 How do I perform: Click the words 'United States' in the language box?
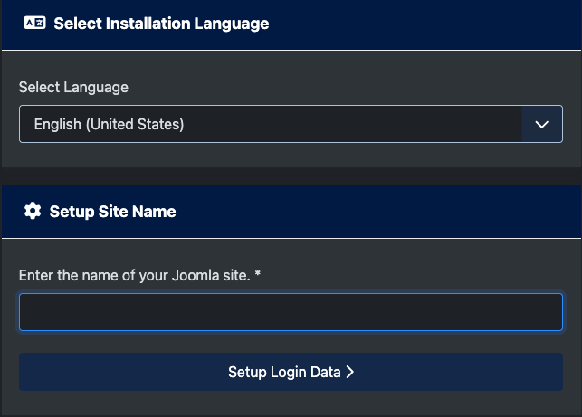coord(135,124)
